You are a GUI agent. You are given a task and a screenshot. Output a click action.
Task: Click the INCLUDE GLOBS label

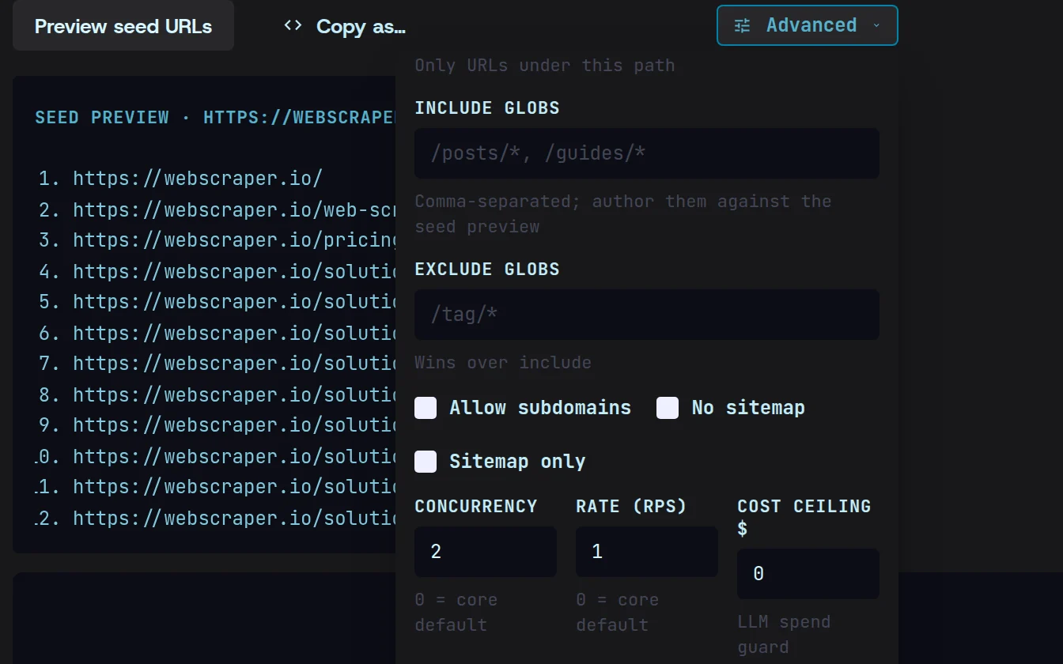click(487, 108)
